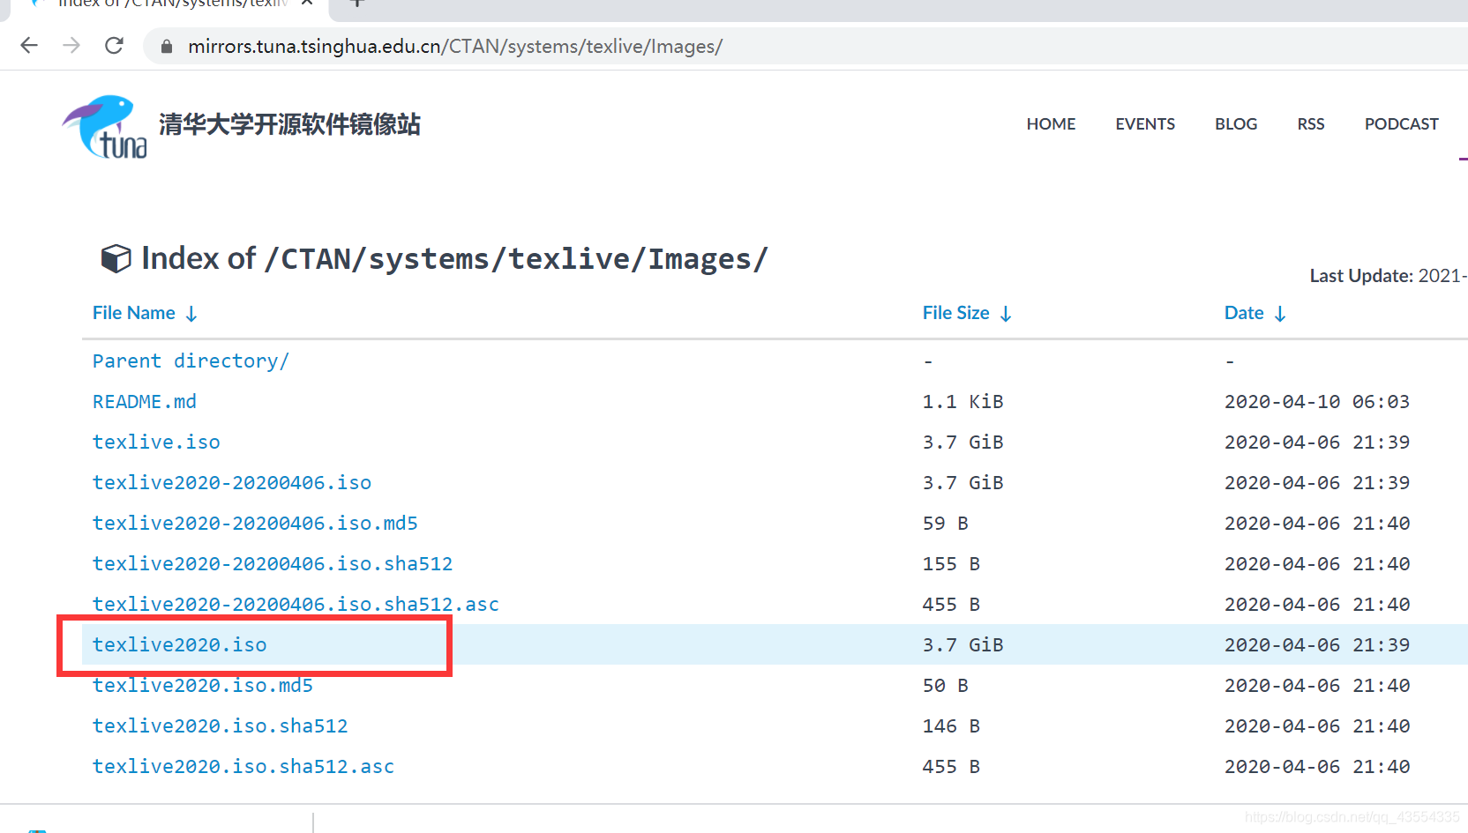Click the 3.7 GiB size of texlive2020.iso
This screenshot has height=833, width=1468.
click(x=963, y=645)
